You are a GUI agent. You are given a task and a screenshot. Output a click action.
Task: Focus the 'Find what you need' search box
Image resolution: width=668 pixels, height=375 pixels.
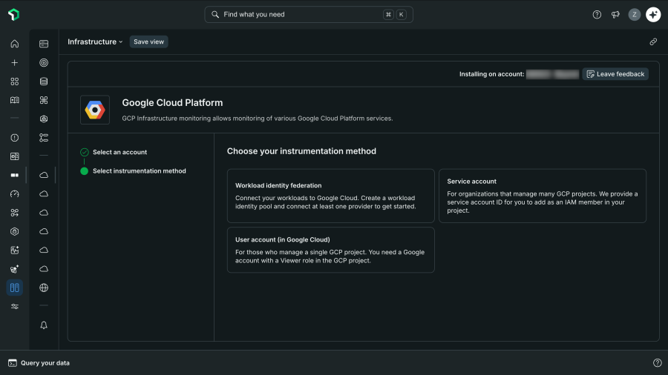pos(309,15)
